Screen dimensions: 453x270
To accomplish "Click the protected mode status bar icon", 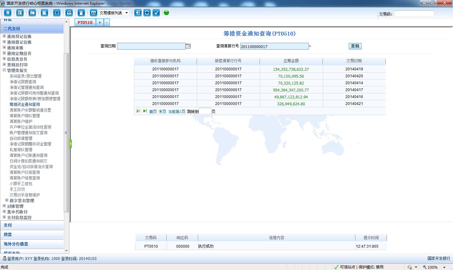I will [x=410, y=267].
